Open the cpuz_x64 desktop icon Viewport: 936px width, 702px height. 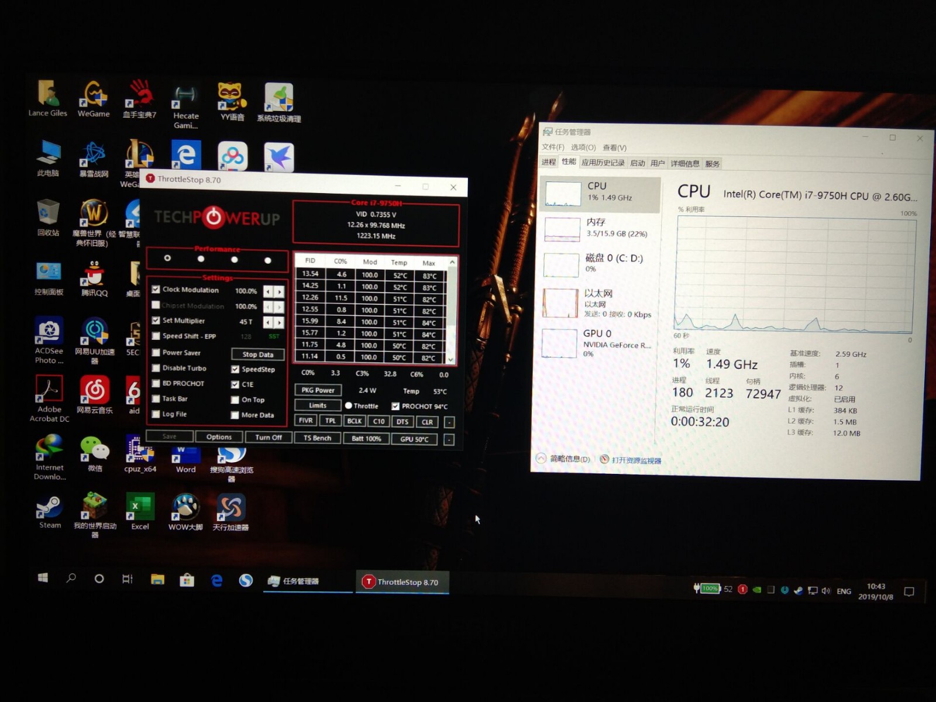click(140, 455)
